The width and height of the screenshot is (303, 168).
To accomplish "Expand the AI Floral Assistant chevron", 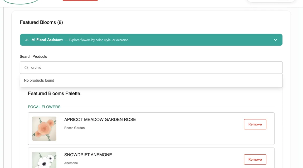I will 275,40.
